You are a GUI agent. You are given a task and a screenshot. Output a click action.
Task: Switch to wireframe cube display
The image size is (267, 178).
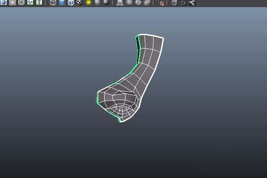pos(53,2)
